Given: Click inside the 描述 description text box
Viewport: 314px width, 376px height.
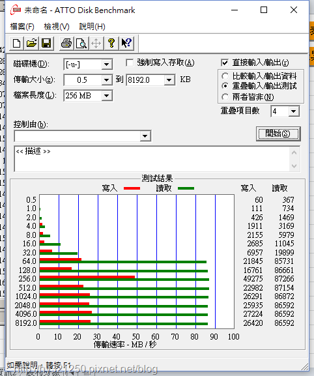Looking at the screenshot, I should (152, 159).
